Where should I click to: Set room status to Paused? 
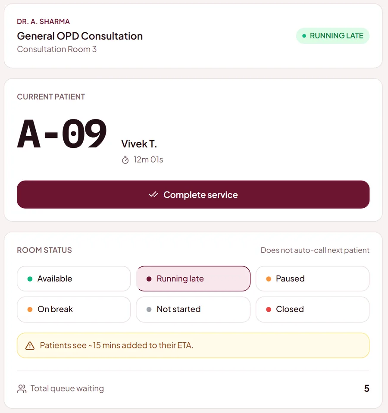click(313, 278)
